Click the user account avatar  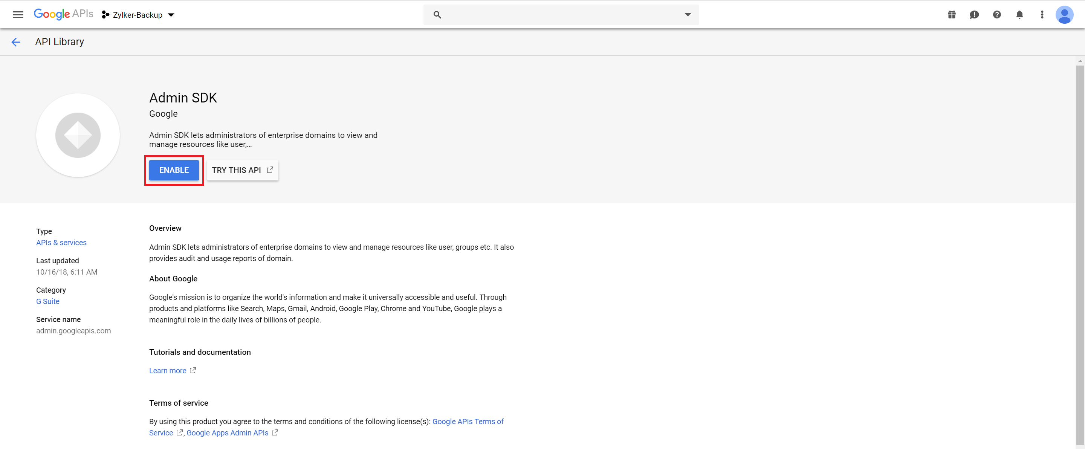pyautogui.click(x=1064, y=15)
